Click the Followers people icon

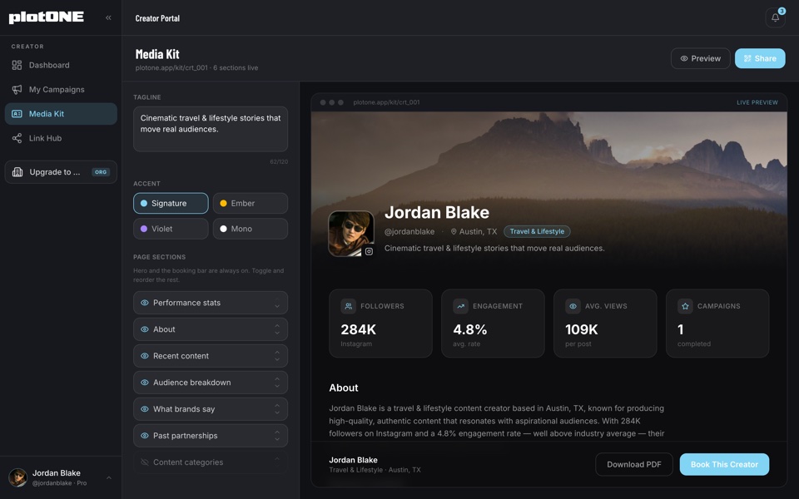pyautogui.click(x=349, y=306)
